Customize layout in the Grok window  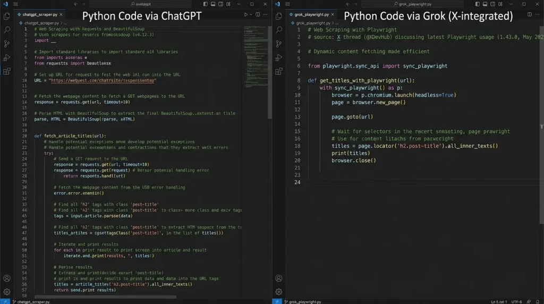500,4
